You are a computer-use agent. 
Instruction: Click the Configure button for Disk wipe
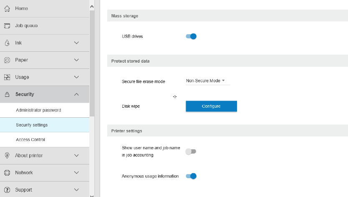(211, 106)
